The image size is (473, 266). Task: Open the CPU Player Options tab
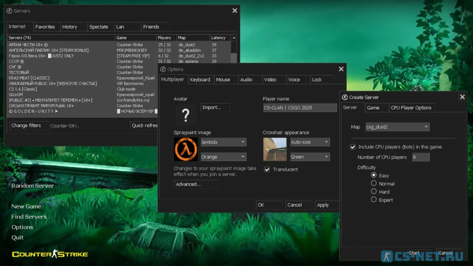coord(411,108)
